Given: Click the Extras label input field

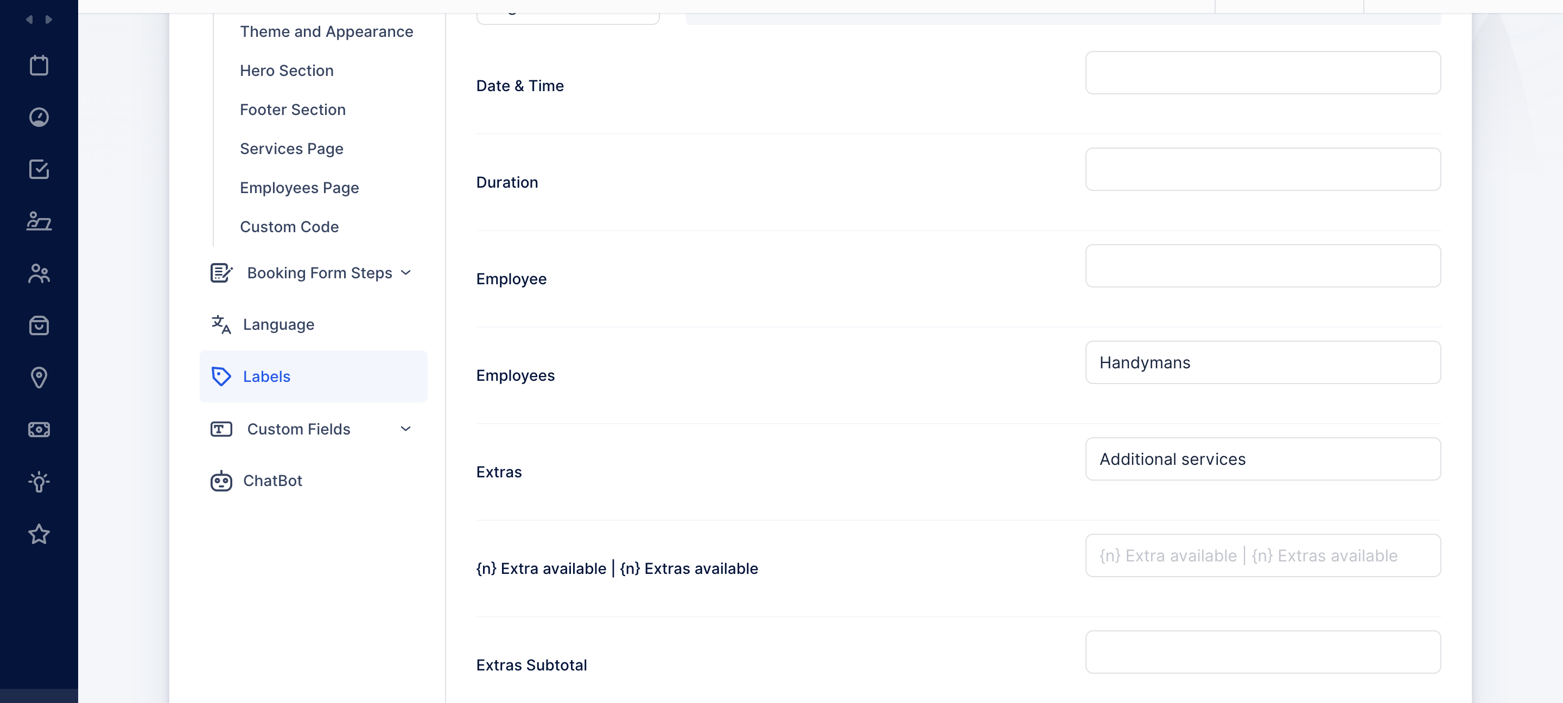Looking at the screenshot, I should (1263, 458).
